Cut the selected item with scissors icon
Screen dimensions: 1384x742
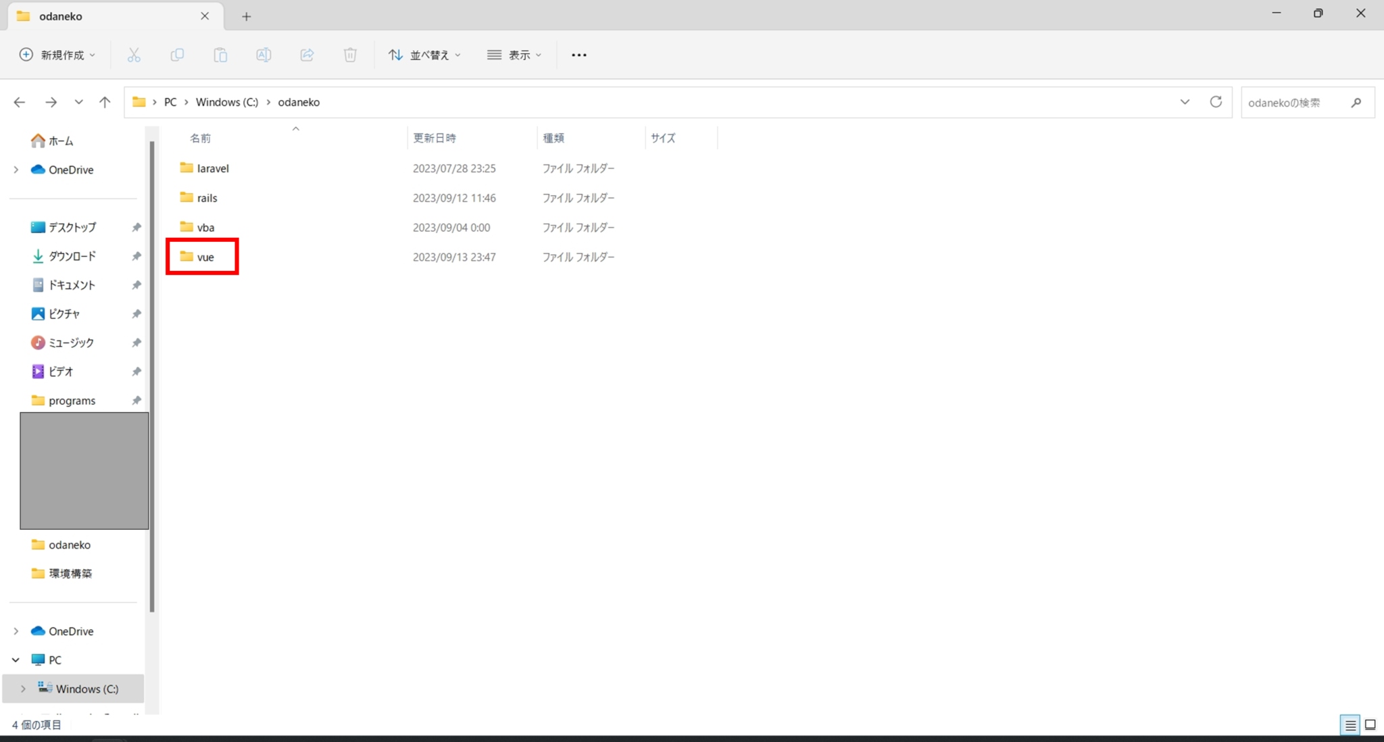[134, 55]
